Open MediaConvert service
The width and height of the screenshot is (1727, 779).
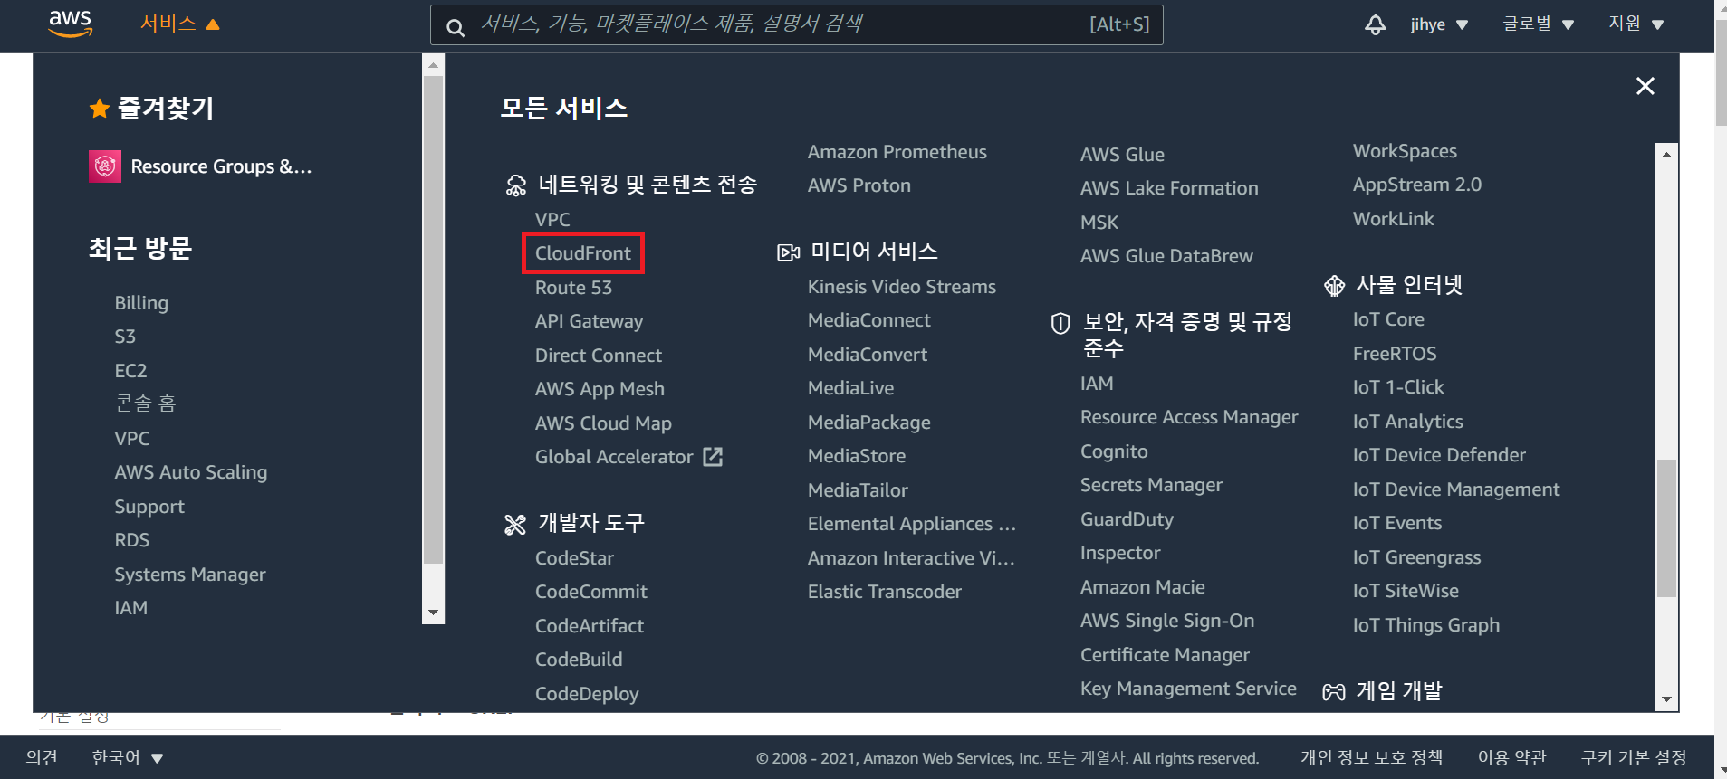pyautogui.click(x=868, y=355)
